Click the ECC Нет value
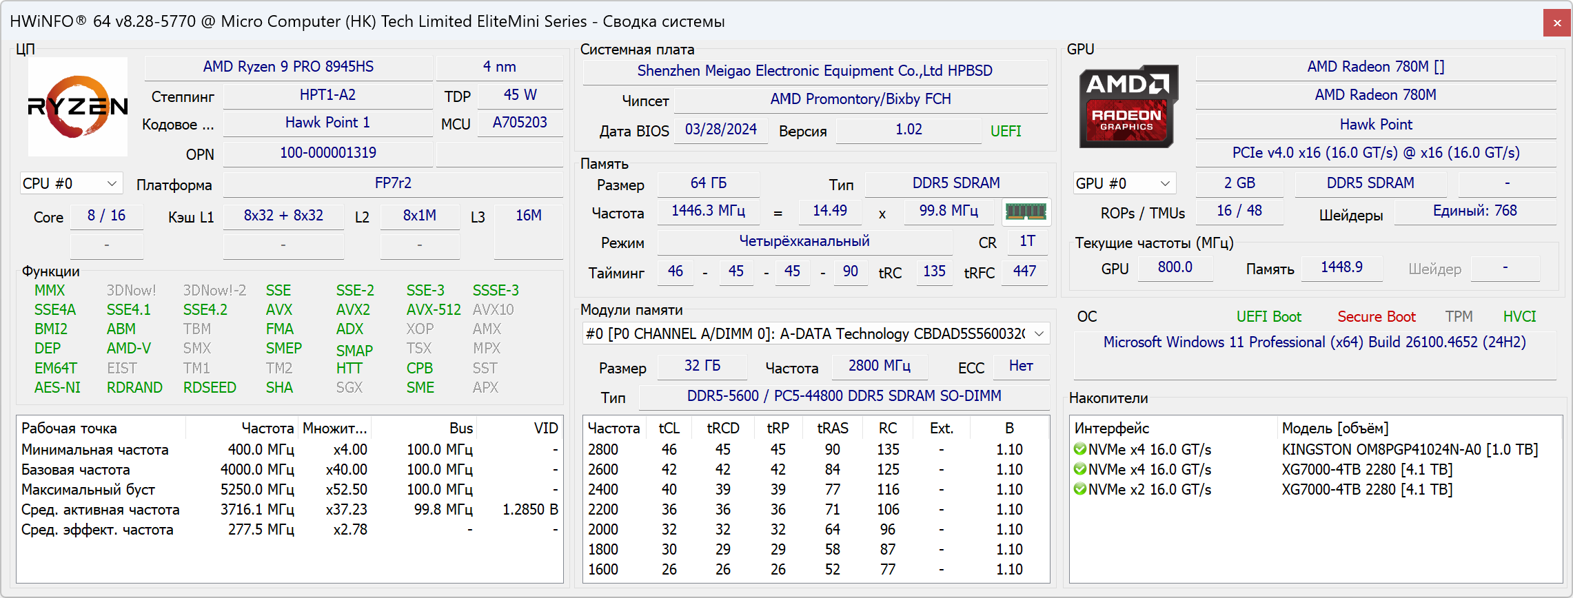 click(1021, 366)
